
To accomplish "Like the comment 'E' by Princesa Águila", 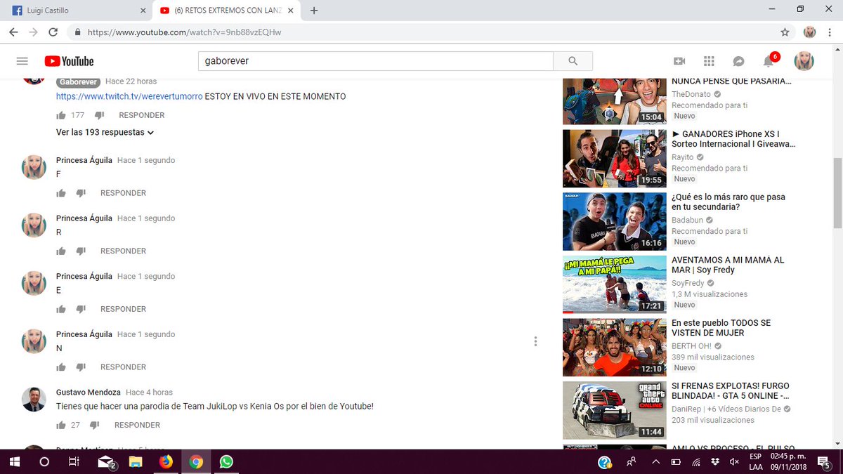I will (x=61, y=309).
